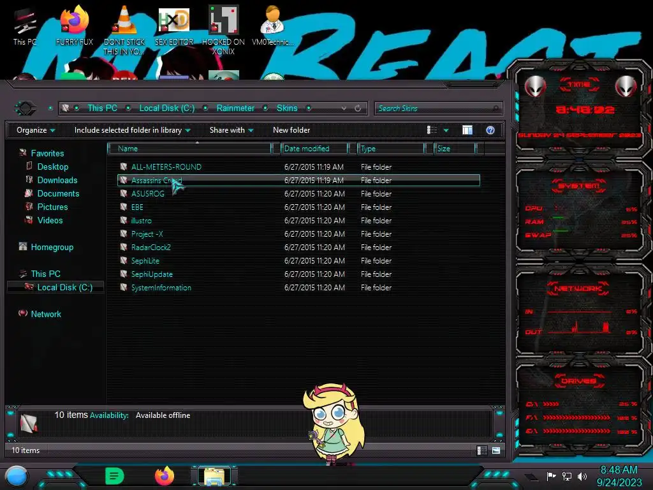Open the VLC cone desktop shortcut
The width and height of the screenshot is (653, 490).
click(124, 30)
